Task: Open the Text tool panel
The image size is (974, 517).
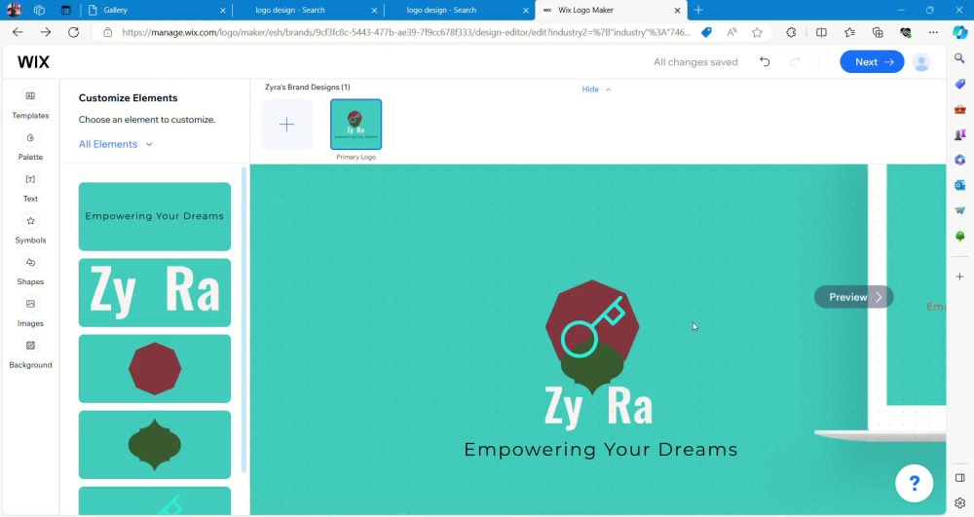Action: (x=30, y=187)
